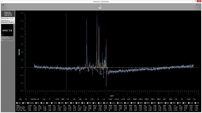
Task: Toggle the MM12 checkbox
Action: [138, 103]
